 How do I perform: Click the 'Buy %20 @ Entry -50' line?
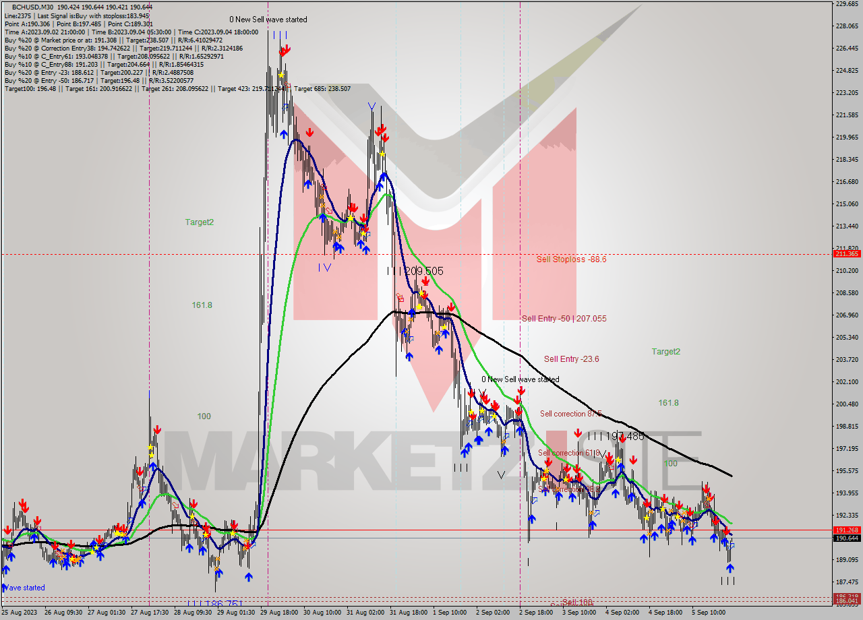[98, 81]
